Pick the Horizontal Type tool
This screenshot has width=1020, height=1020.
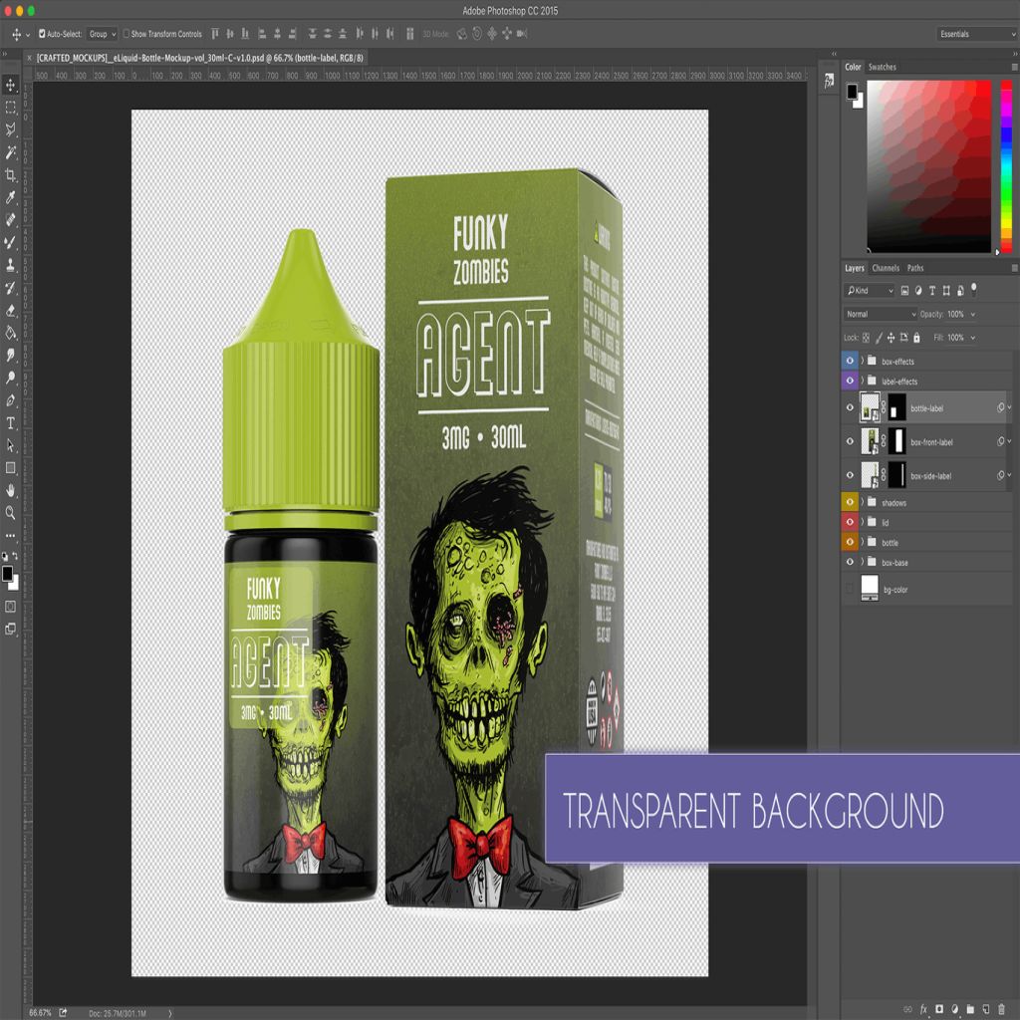coord(11,423)
